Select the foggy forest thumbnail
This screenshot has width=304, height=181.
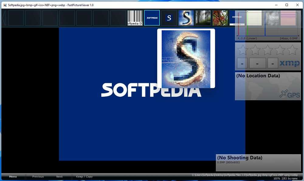click(x=203, y=18)
